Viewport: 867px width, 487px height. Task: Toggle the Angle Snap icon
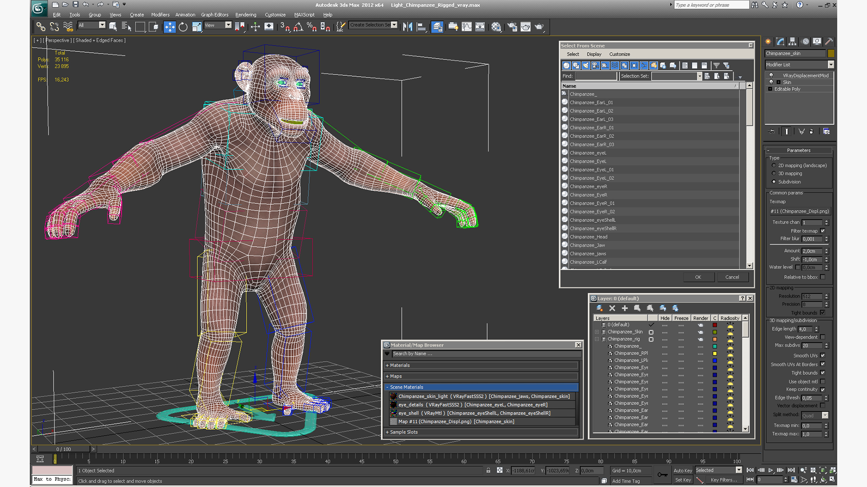(x=298, y=27)
